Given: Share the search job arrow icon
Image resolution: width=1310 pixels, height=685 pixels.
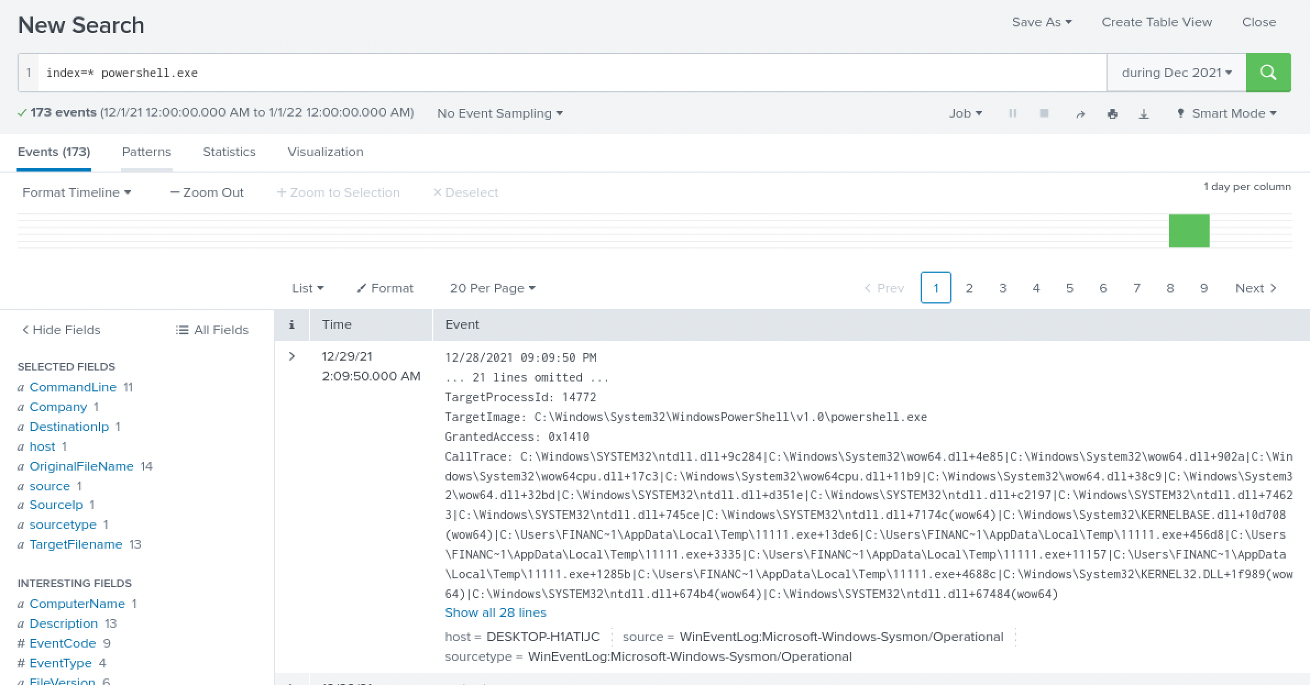Looking at the screenshot, I should [1080, 114].
